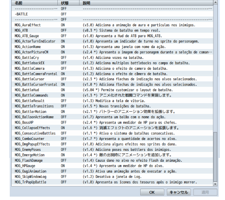Click description 'Apresenta um medidor de HP do alvo'

tap(132, 166)
